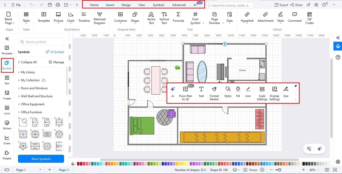Click the Export button
The image size is (342, 174).
(x=281, y=5)
